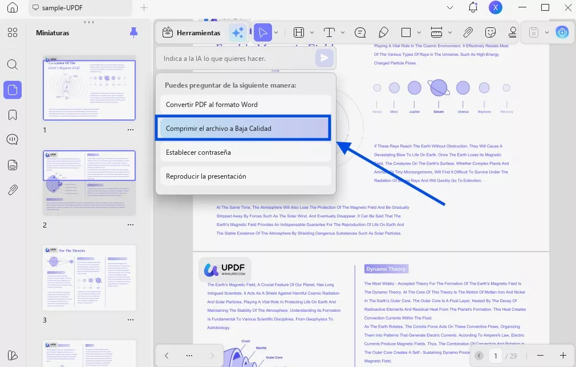Open the attachments sidebar icon
The width and height of the screenshot is (576, 367).
click(13, 190)
